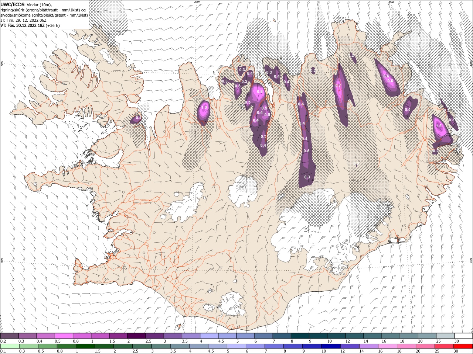
Task: Select the top-row swatch between 12 and 14
Action: click(354, 336)
